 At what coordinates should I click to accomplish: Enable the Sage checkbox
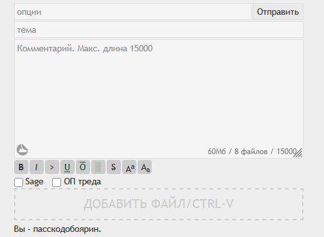click(x=19, y=182)
